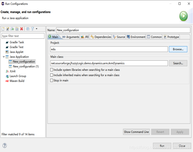
Task: Close the Run Configurations dialog
Action: [x=182, y=146]
